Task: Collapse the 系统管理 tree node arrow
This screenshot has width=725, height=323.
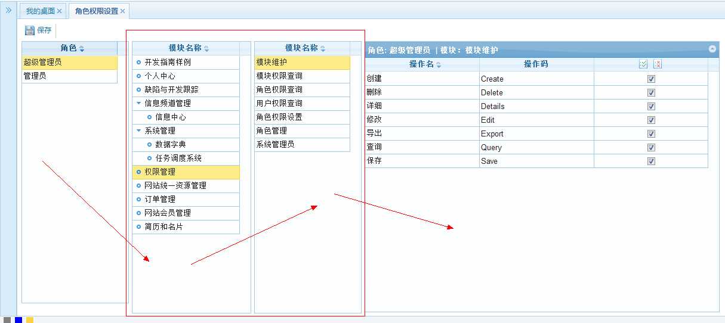Action: tap(139, 131)
